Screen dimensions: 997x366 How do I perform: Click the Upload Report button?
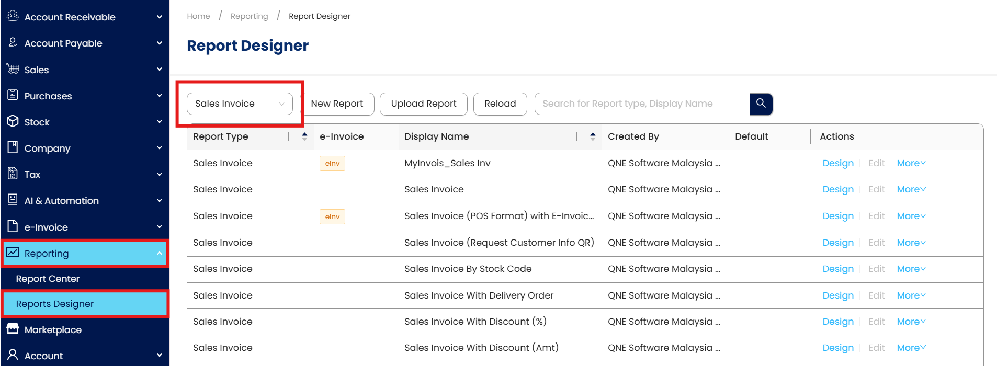coord(423,104)
